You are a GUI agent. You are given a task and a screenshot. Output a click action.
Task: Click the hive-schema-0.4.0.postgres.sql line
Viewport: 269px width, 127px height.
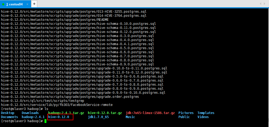(77, 40)
